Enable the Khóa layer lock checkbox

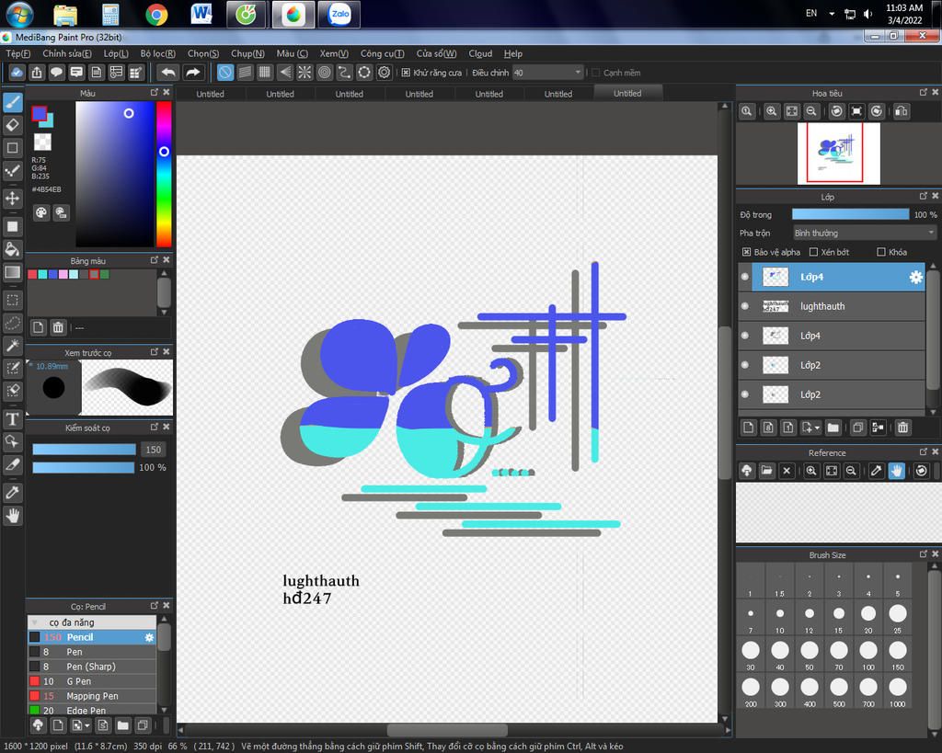881,252
